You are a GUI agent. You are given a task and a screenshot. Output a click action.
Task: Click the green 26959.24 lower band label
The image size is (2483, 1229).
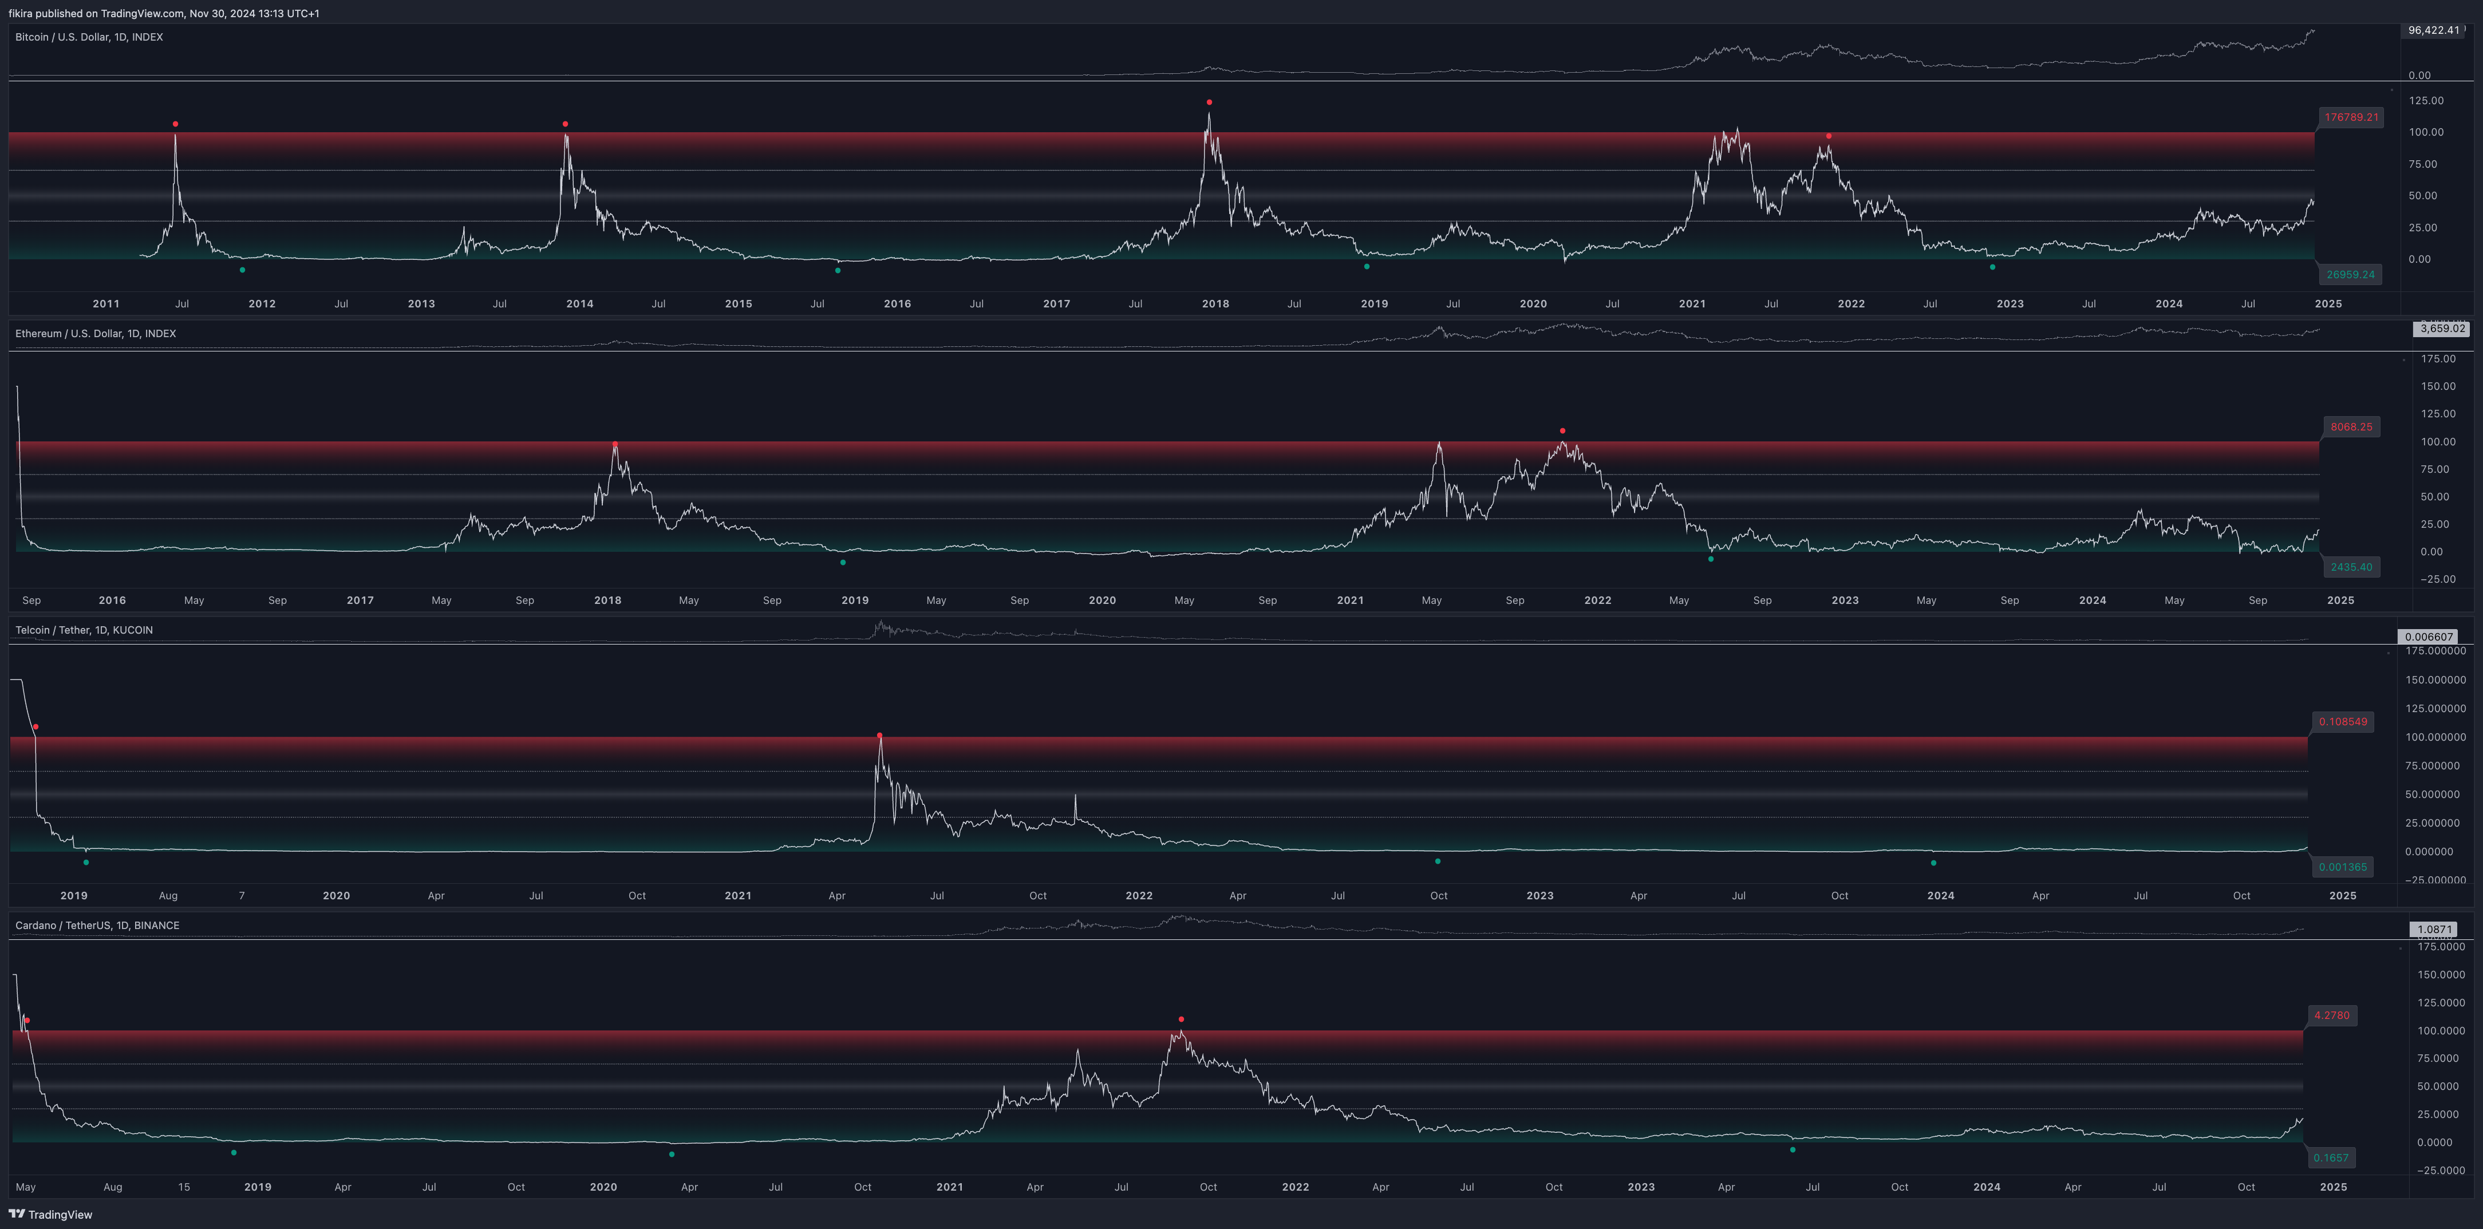tap(2350, 275)
